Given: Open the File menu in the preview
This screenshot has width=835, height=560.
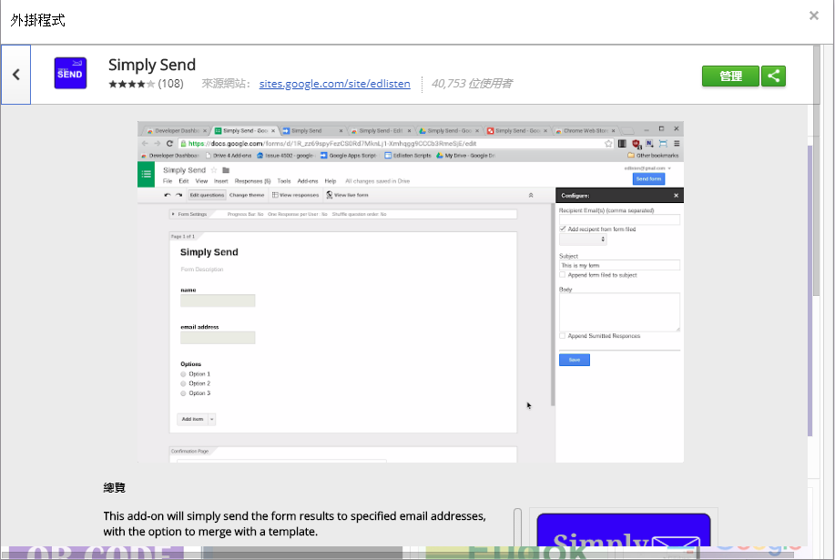Looking at the screenshot, I should 168,181.
